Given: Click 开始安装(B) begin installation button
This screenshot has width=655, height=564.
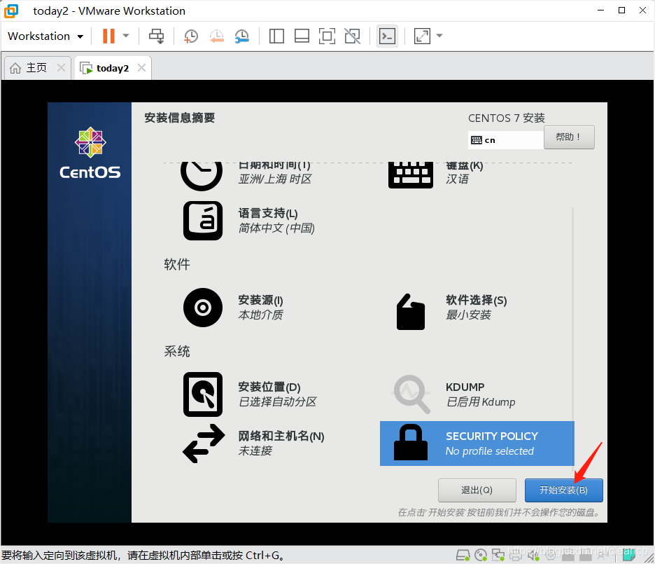Looking at the screenshot, I should click(x=564, y=490).
